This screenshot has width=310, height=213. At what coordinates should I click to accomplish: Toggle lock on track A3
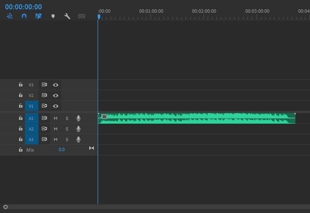click(21, 139)
